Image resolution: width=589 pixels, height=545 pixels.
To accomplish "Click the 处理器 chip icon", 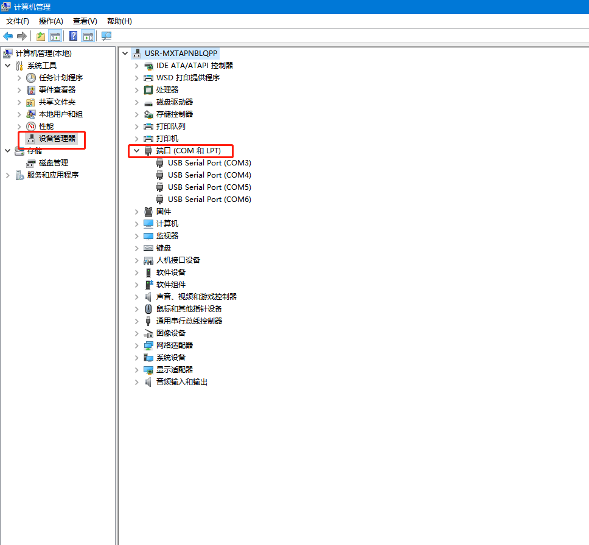I will 148,90.
